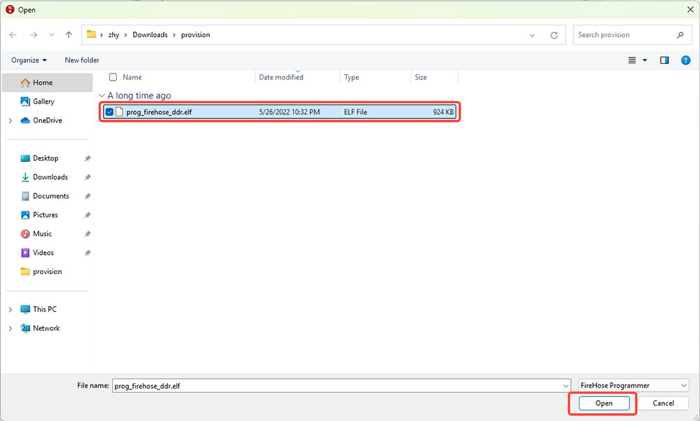Expand the This PC tree node
Image resolution: width=700 pixels, height=421 pixels.
pos(10,309)
